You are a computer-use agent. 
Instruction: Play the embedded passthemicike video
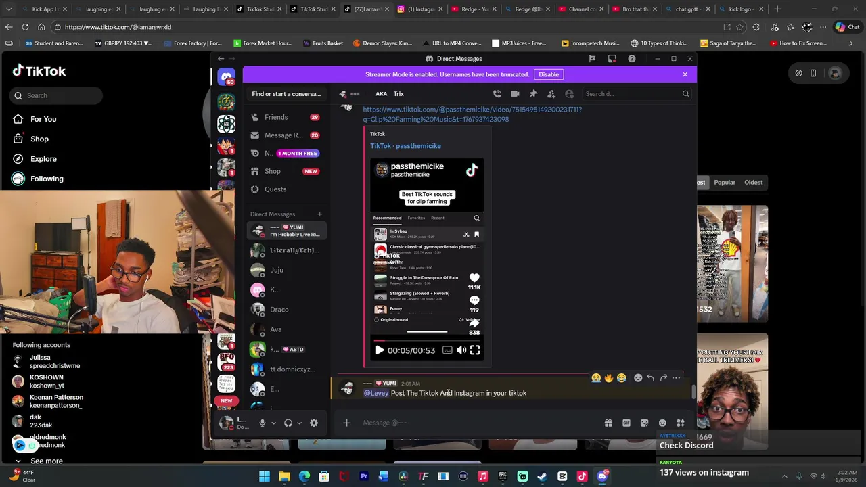pos(380,350)
